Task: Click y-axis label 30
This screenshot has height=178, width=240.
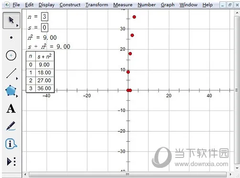Action: [x=123, y=29]
